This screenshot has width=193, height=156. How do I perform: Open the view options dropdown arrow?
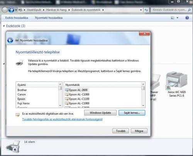coord(178,18)
